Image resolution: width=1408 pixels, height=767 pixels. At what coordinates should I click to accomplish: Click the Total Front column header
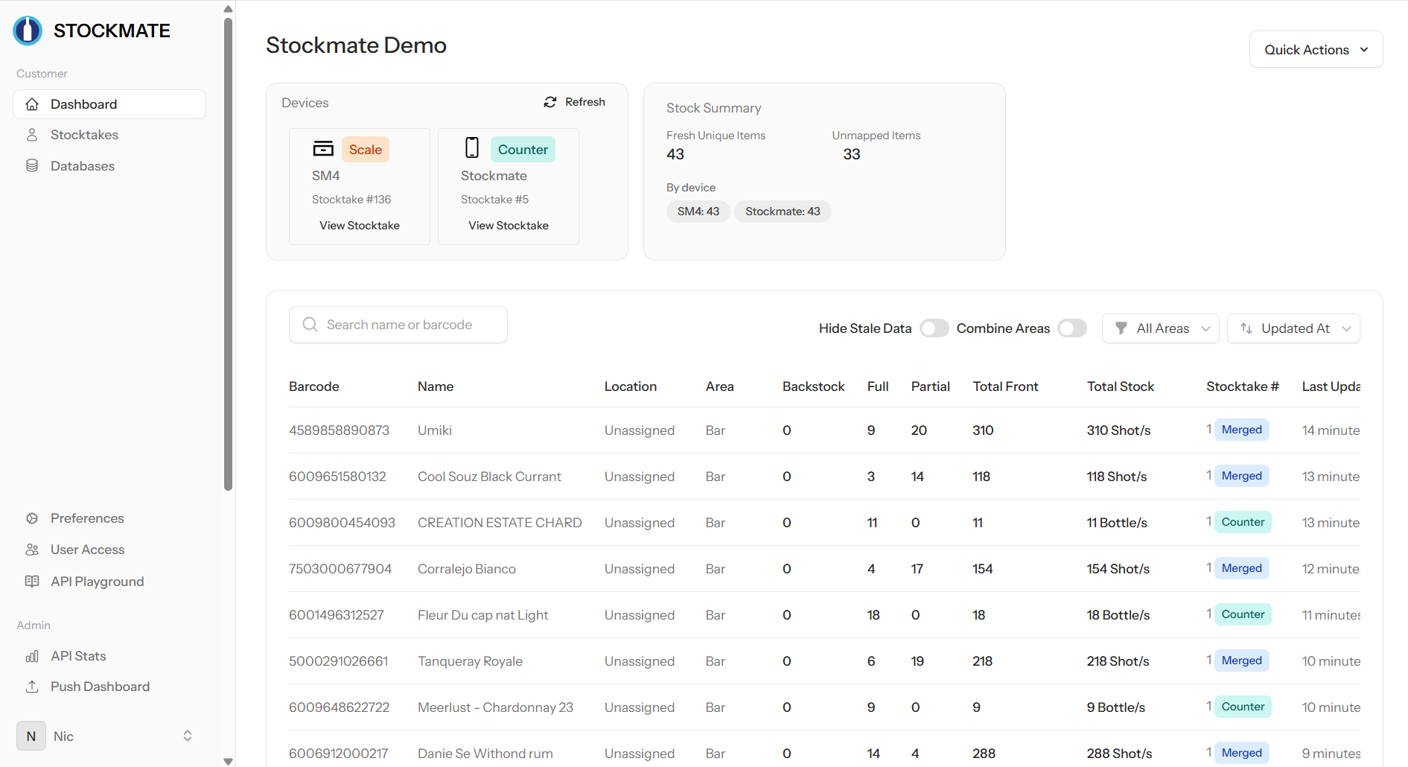1005,386
